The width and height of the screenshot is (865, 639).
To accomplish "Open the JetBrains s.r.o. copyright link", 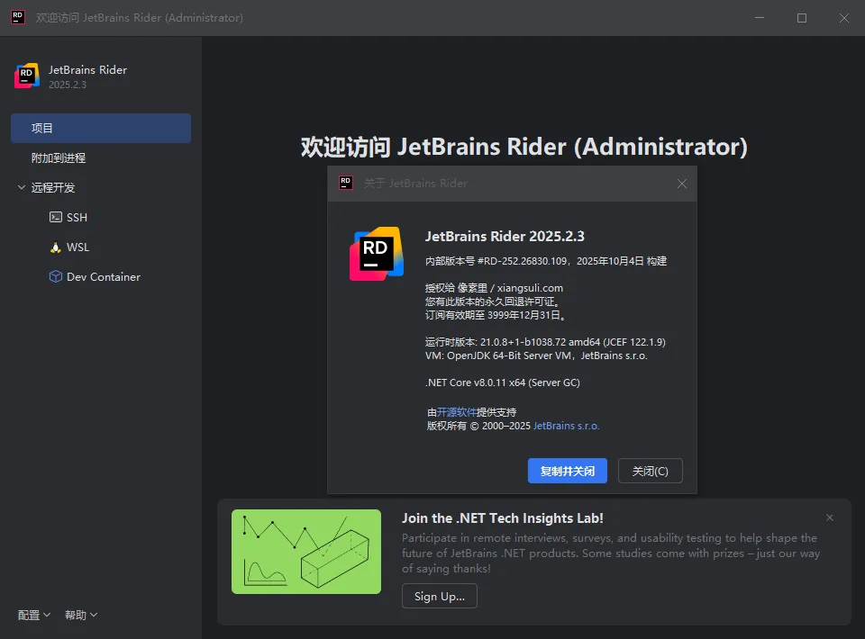I will point(566,426).
